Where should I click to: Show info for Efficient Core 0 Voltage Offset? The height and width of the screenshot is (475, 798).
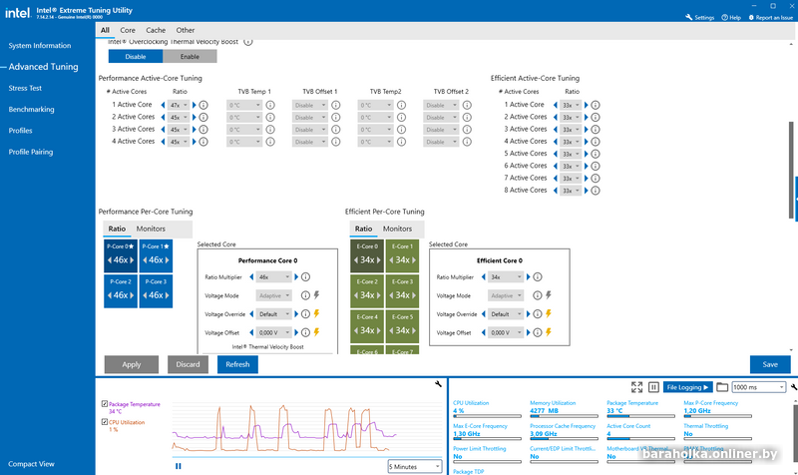point(537,332)
